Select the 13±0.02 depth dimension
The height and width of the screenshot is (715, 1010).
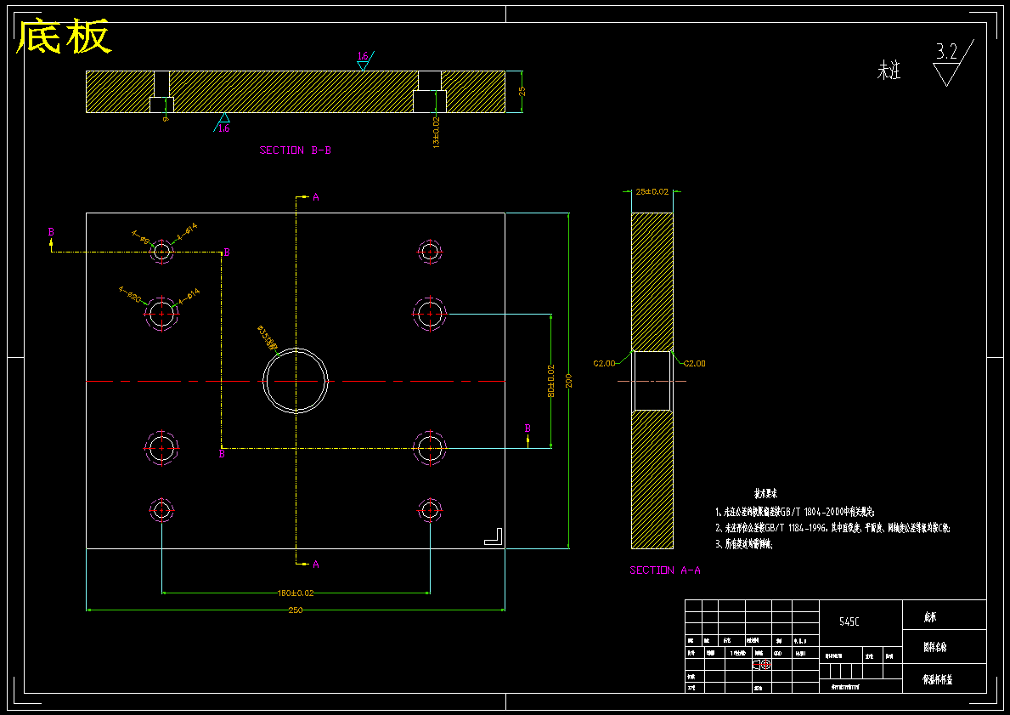point(436,133)
